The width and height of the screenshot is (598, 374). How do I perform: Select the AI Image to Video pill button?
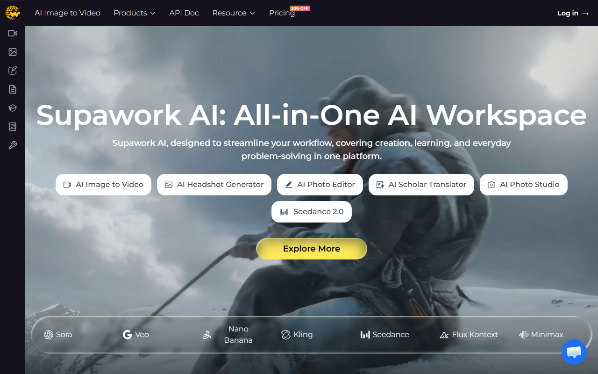coord(103,185)
